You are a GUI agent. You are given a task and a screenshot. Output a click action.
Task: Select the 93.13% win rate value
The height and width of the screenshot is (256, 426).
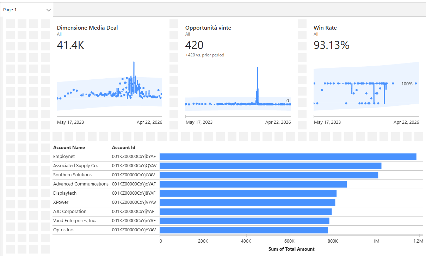pos(331,45)
